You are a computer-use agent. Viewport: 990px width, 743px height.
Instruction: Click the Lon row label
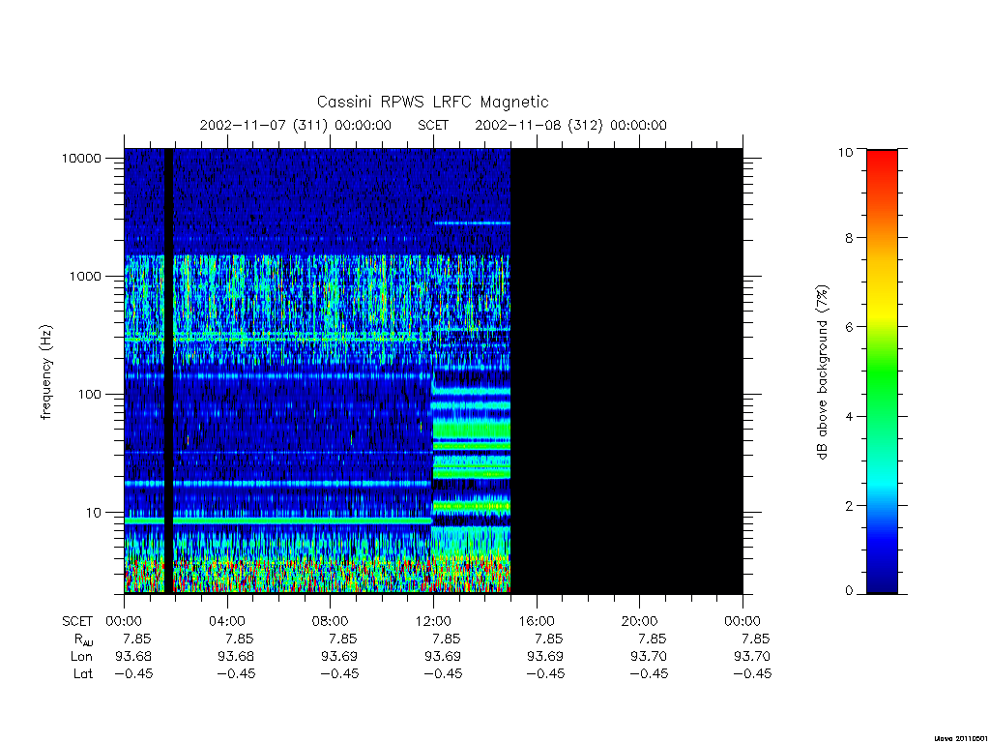point(81,657)
